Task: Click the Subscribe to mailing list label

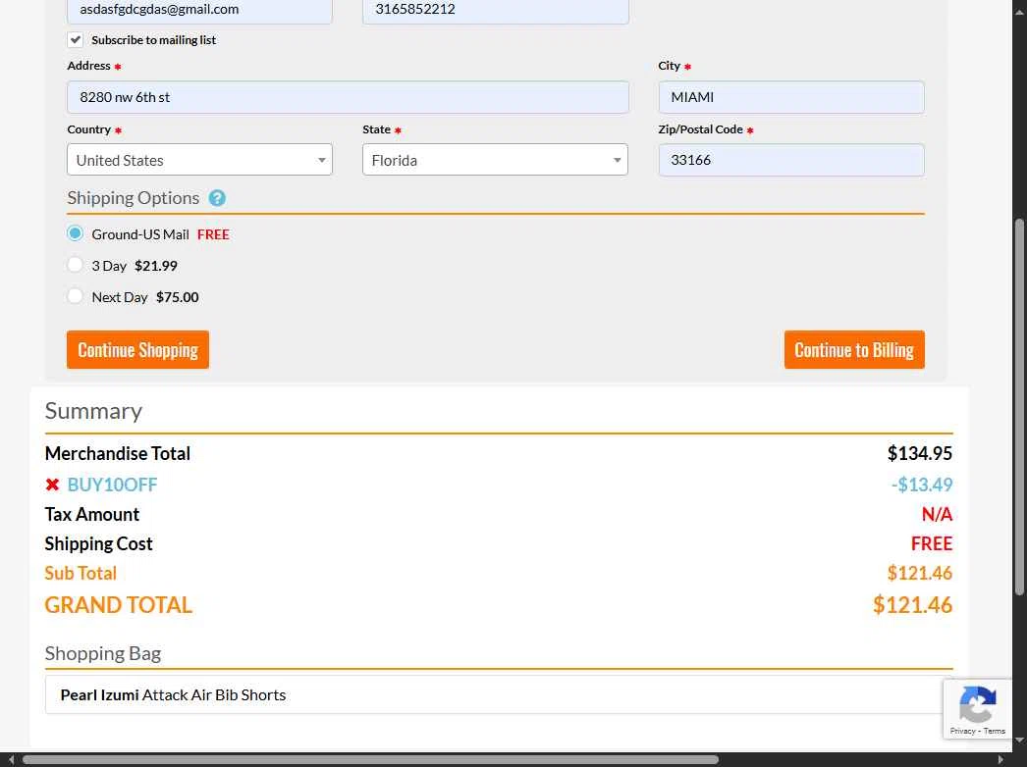Action: (154, 40)
